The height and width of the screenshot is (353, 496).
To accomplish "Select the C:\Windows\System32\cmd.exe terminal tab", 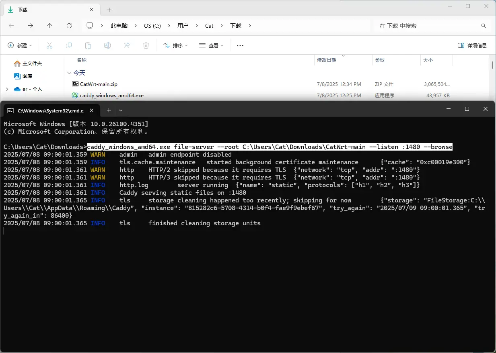I will (51, 110).
